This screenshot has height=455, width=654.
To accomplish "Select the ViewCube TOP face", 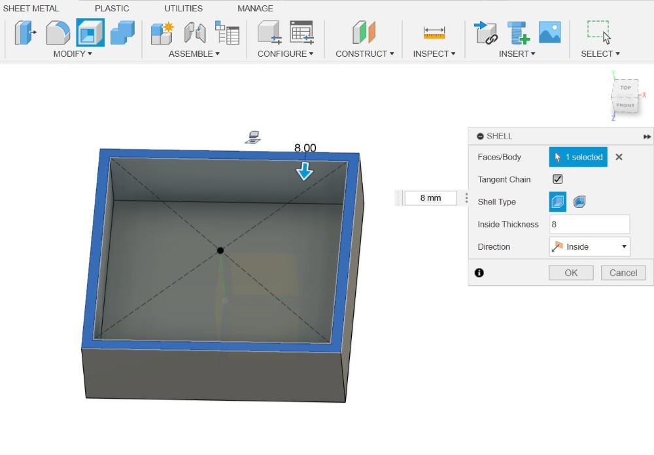I will pos(625,88).
